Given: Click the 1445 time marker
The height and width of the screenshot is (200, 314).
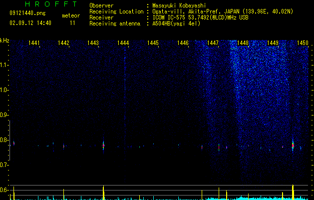Looking at the screenshot, I should click(x=153, y=43).
